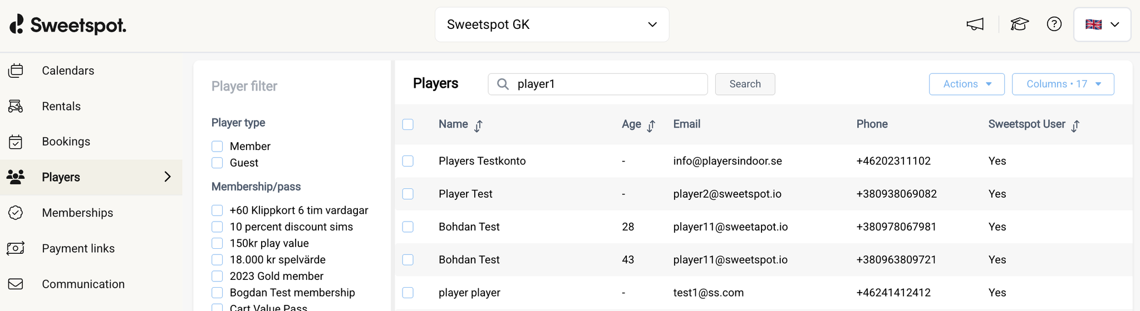Click the Rentals golf cart icon

pyautogui.click(x=16, y=106)
